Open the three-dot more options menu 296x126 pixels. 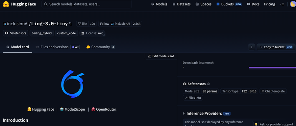pyautogui.click(x=252, y=47)
